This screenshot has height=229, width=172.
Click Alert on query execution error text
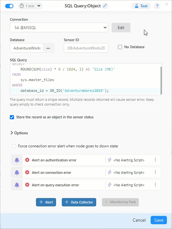pos(55,185)
